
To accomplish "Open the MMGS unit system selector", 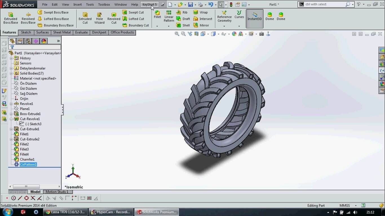I will [x=348, y=205].
